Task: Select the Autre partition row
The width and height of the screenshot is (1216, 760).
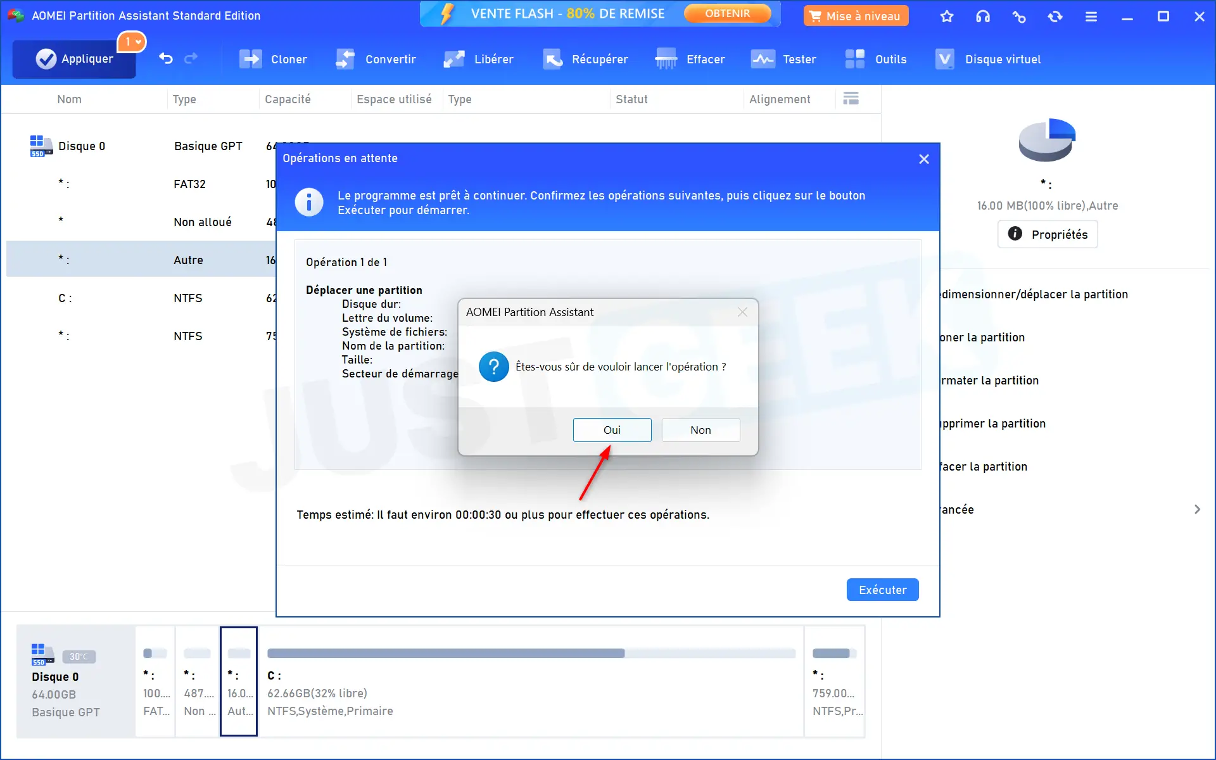Action: coord(141,259)
